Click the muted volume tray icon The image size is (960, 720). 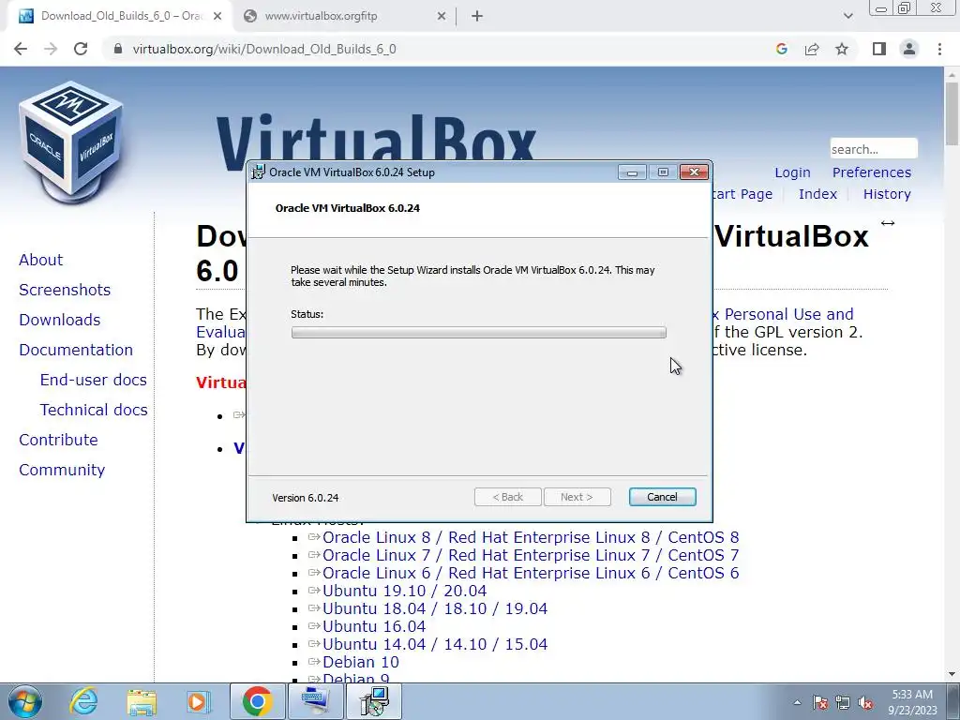(x=865, y=703)
